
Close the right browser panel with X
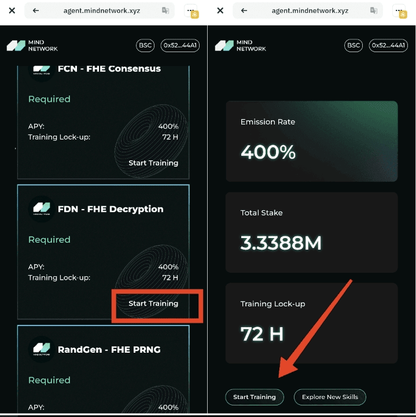220,10
